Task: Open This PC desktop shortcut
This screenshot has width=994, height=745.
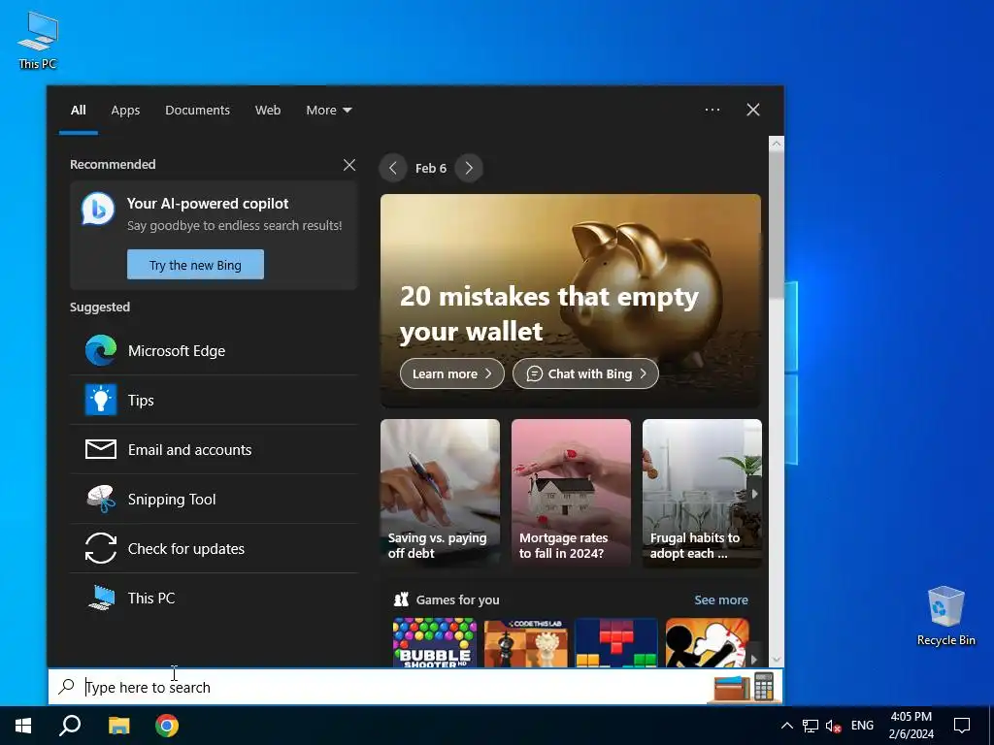Action: (38, 40)
